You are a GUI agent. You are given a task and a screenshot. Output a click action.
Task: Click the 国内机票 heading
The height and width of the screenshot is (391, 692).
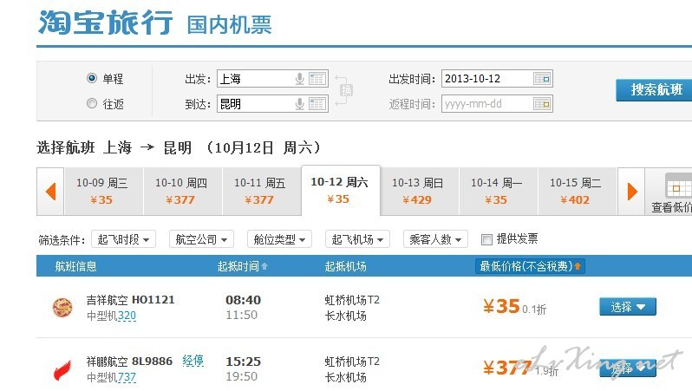coord(229,25)
